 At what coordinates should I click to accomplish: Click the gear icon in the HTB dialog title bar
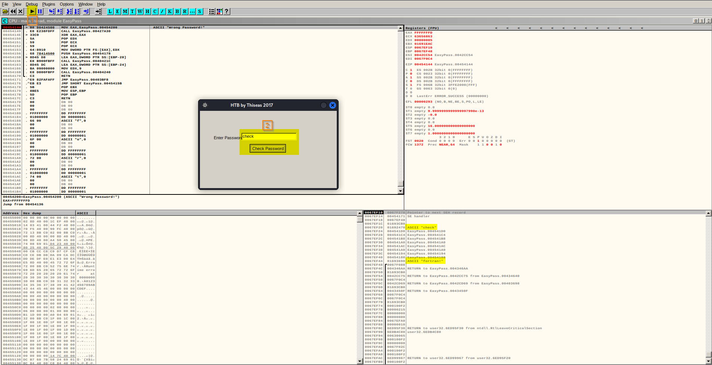[205, 105]
